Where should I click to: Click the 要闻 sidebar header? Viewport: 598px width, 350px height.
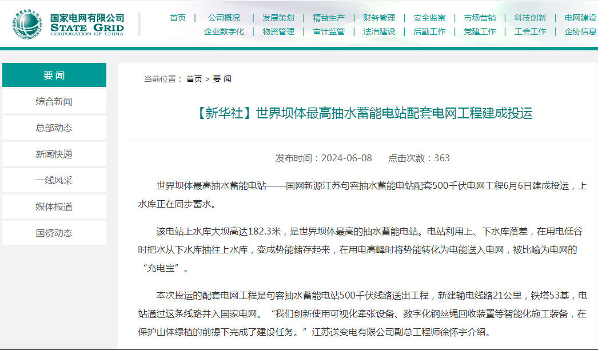coord(54,75)
